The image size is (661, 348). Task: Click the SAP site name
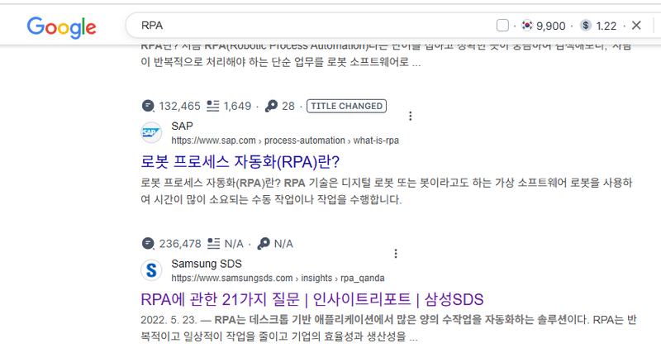click(x=182, y=126)
